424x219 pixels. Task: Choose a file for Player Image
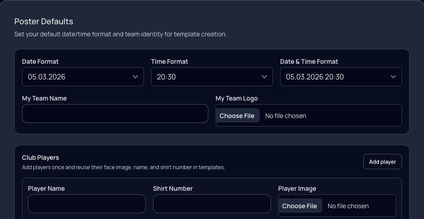[299, 206]
